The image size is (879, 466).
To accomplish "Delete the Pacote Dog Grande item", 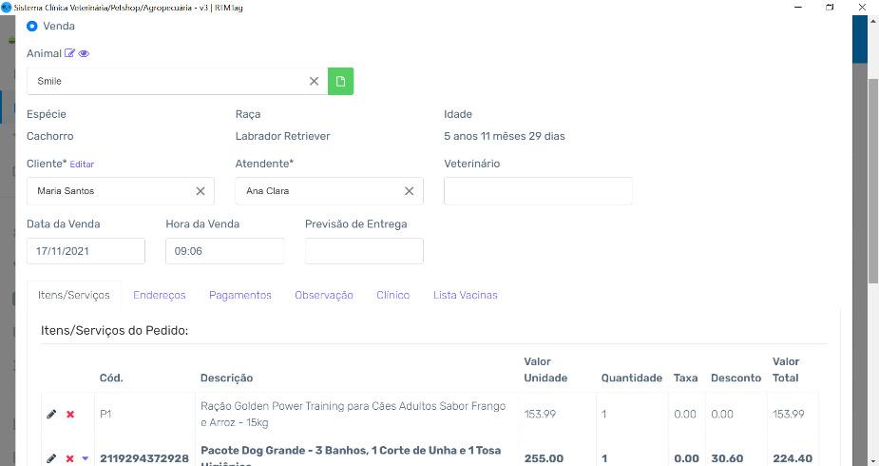I will (x=70, y=458).
